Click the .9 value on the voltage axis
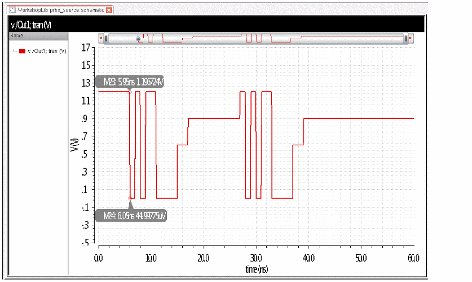472x282 pixels. point(84,119)
